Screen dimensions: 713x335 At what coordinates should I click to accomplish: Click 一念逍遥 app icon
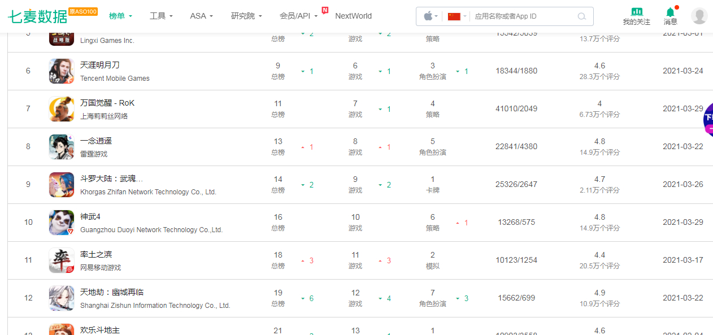[62, 147]
